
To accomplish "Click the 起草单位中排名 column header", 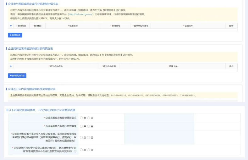I will pos(141,26).
